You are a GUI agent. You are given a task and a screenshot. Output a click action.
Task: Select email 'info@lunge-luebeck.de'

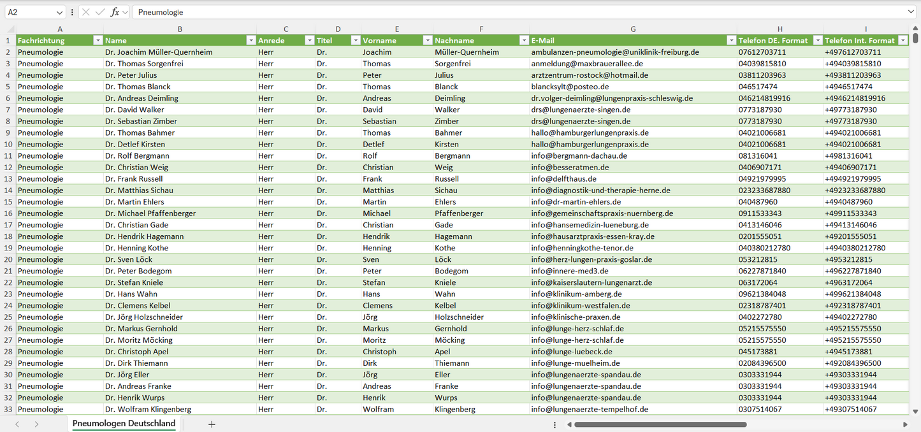coord(633,352)
